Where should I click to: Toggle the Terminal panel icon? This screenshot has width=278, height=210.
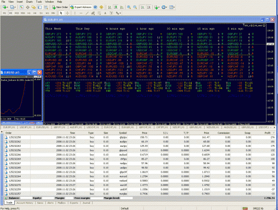pyautogui.click(x=40, y=7)
